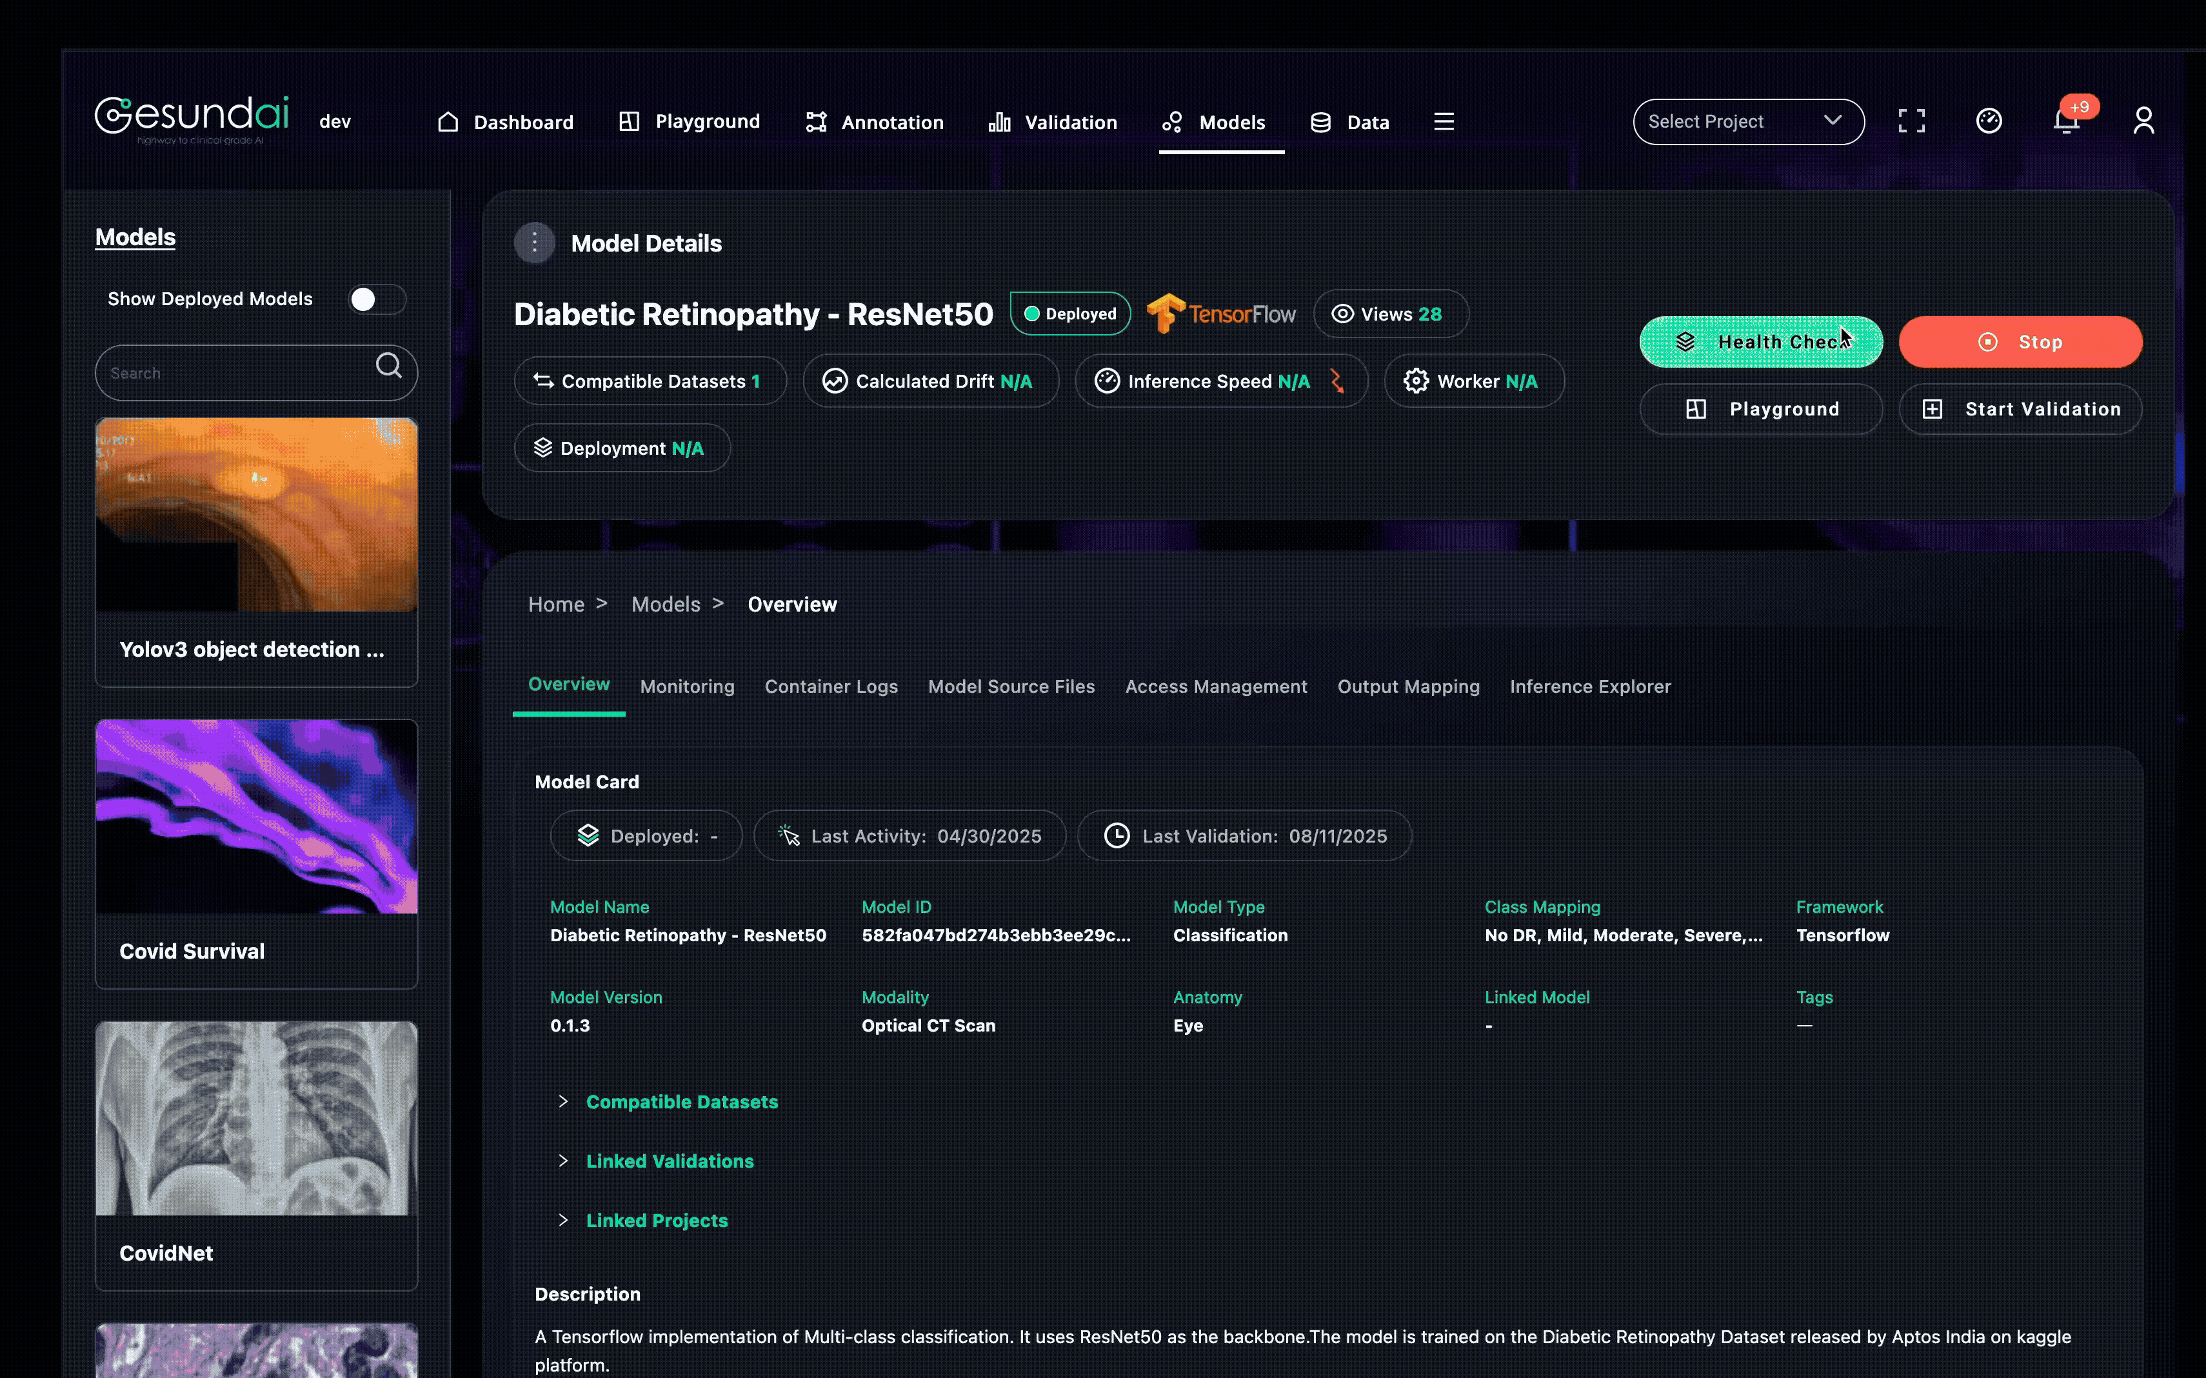
Task: Open the speedometer gauge icon in header
Action: [1988, 121]
